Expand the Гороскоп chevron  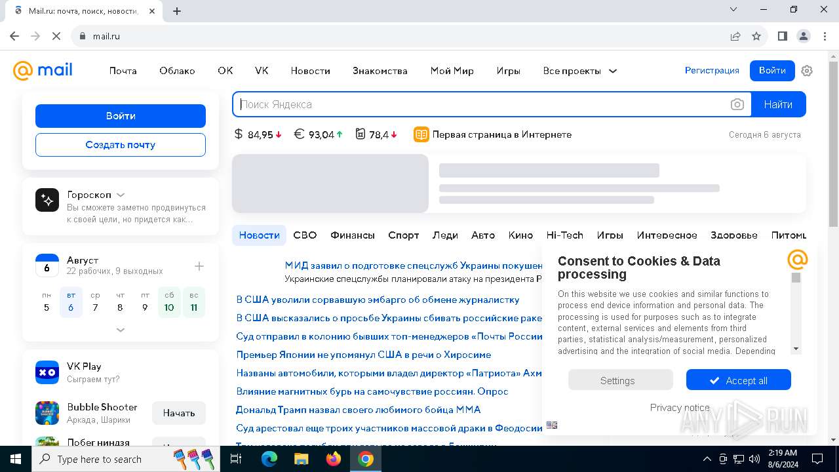(x=121, y=195)
